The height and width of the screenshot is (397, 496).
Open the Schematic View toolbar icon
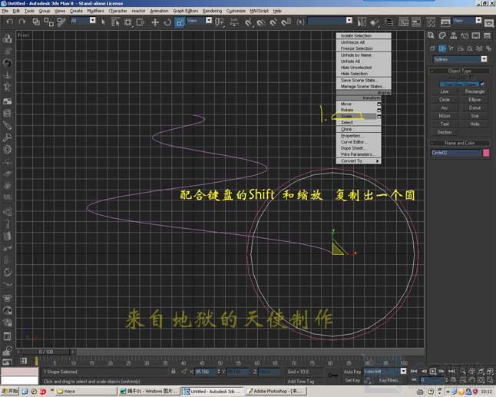(x=416, y=22)
